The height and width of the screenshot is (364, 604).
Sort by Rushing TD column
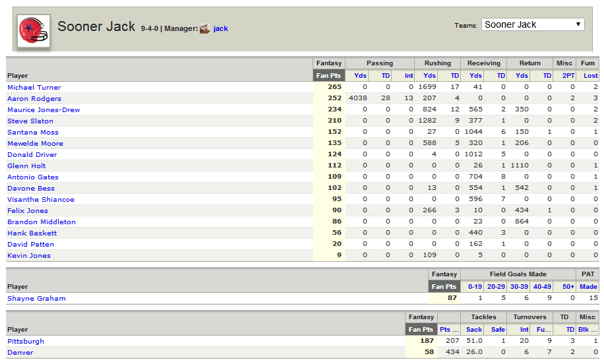455,75
